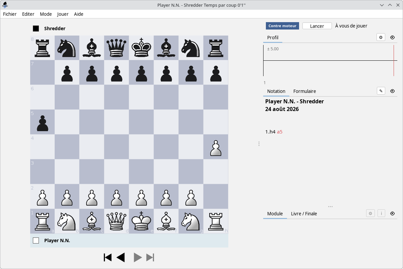This screenshot has height=269, width=403.
Task: Select the white bishop on c1
Action: click(92, 221)
